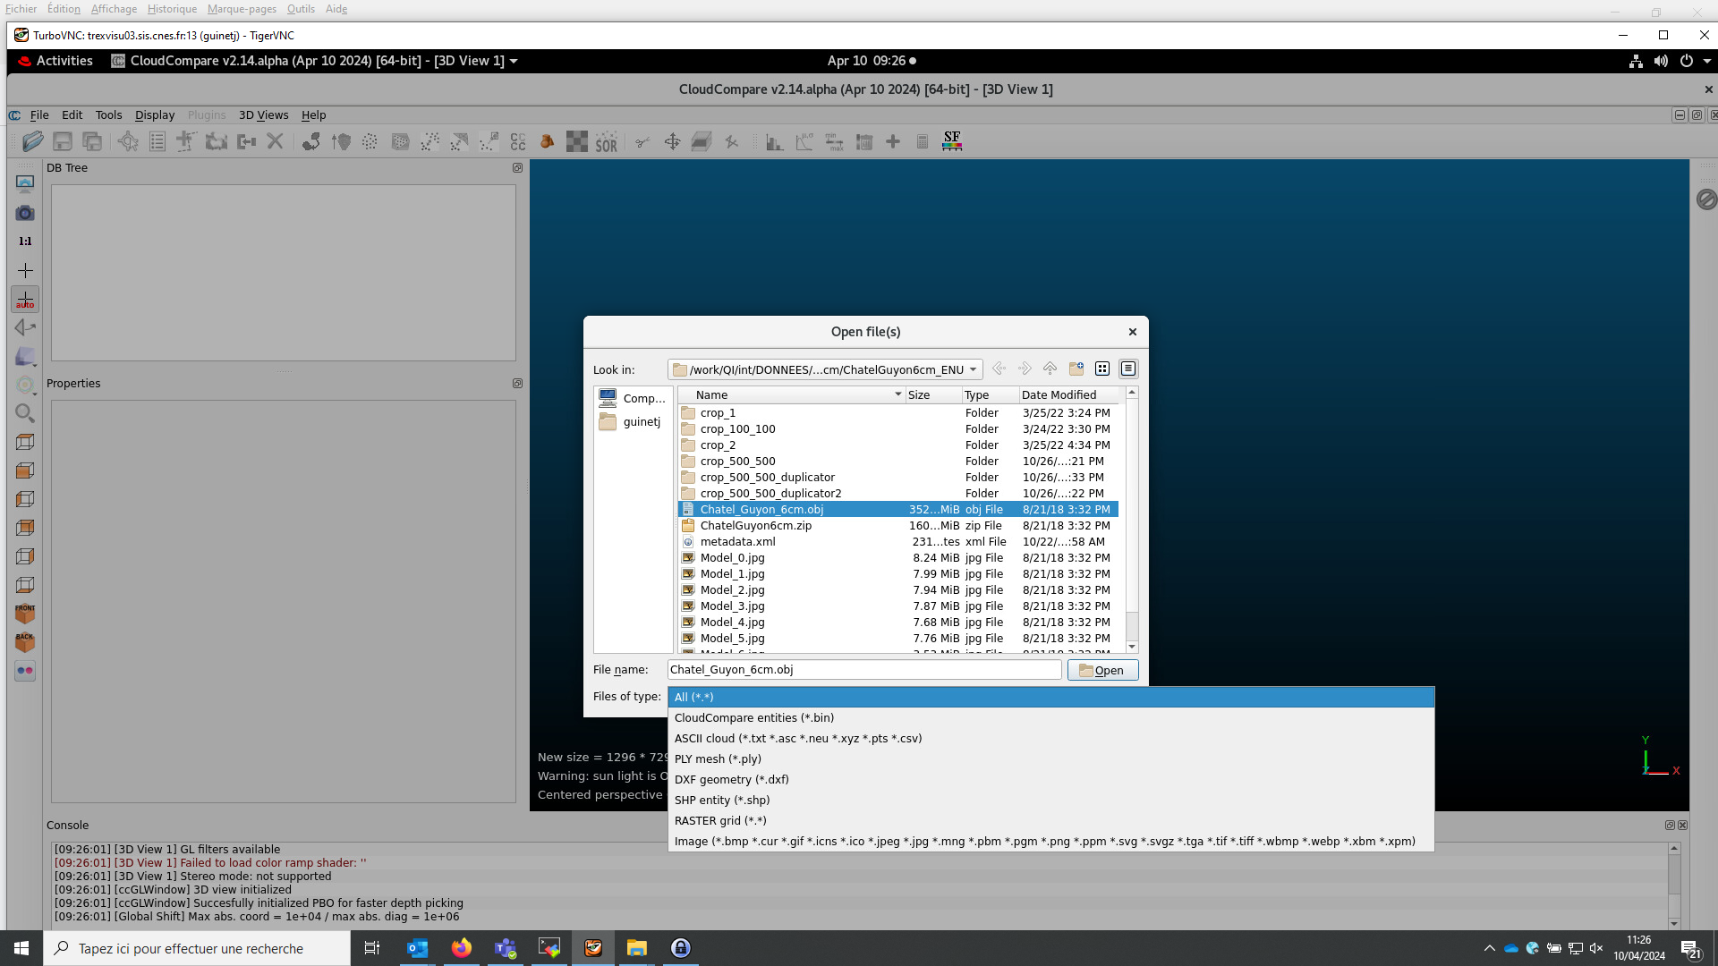Image resolution: width=1718 pixels, height=966 pixels.
Task: Switch file dialog to icon view
Action: tap(1102, 369)
